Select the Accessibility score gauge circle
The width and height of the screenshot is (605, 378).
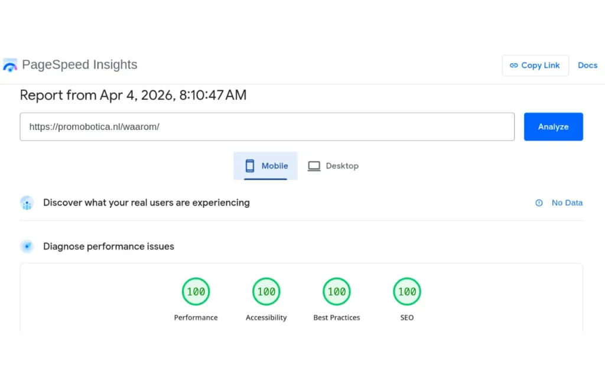(266, 291)
